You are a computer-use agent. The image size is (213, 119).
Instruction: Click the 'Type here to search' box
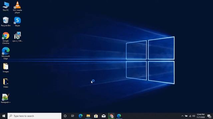tap(34, 116)
